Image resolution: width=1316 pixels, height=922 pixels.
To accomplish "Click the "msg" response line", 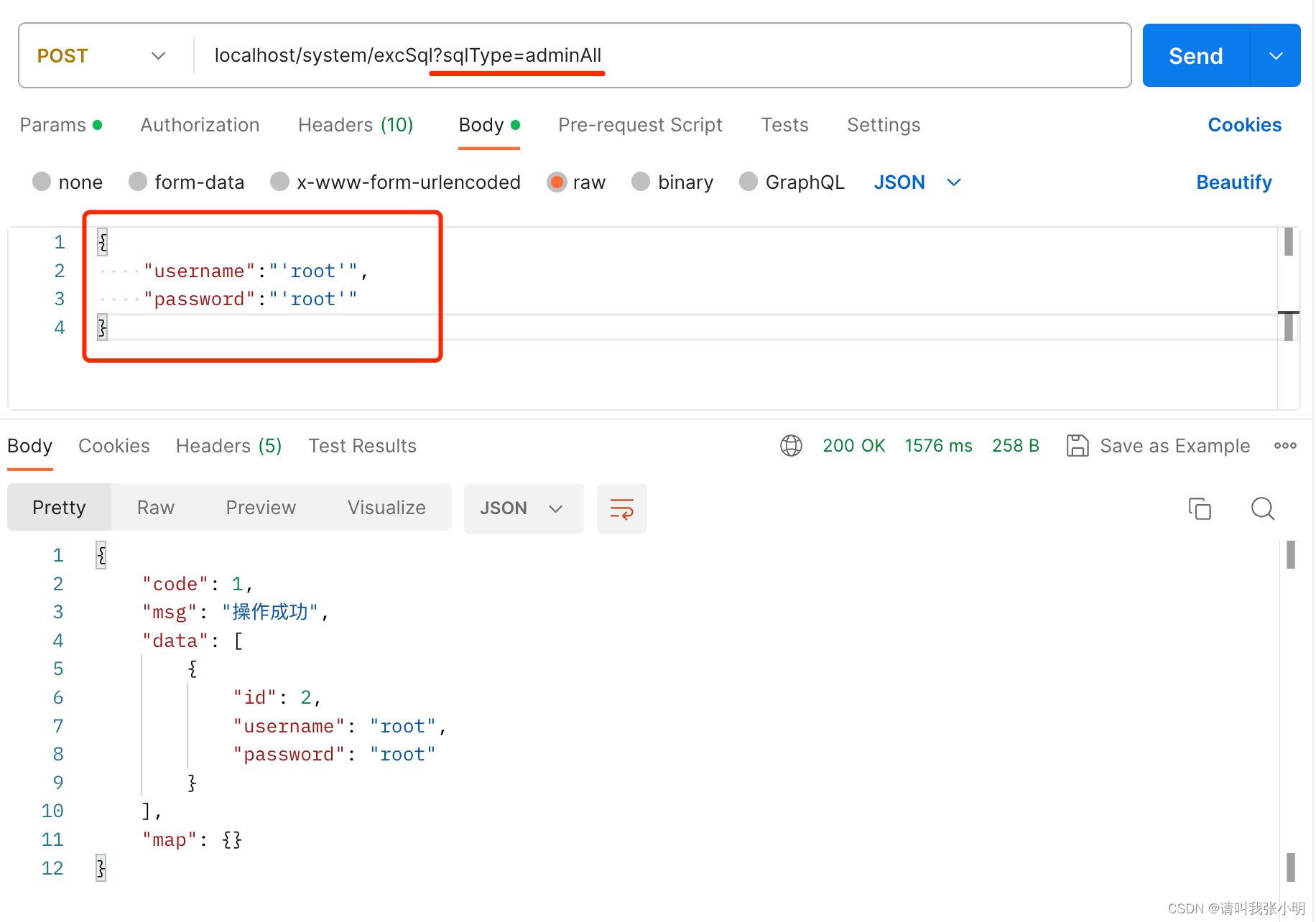I will [236, 612].
